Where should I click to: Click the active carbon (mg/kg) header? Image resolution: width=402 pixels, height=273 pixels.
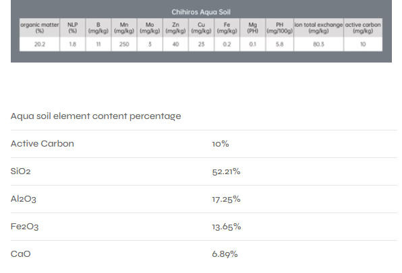[363, 28]
